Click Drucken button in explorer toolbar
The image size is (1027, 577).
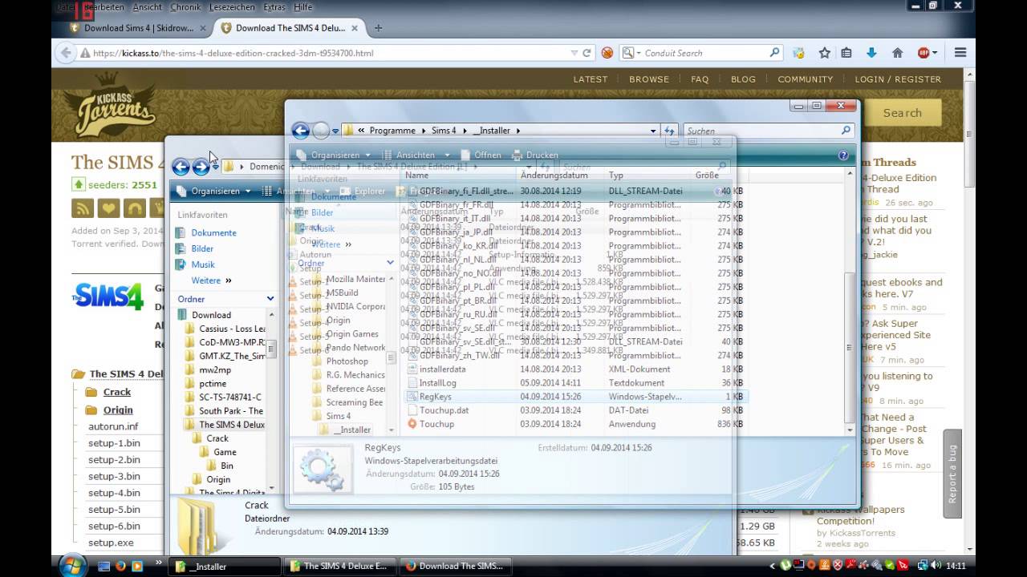[x=535, y=155]
